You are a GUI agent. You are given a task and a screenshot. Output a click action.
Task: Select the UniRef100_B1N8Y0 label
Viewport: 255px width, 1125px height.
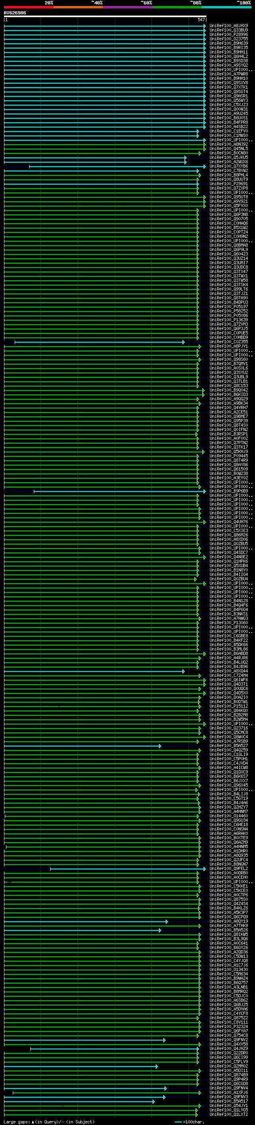click(x=229, y=570)
